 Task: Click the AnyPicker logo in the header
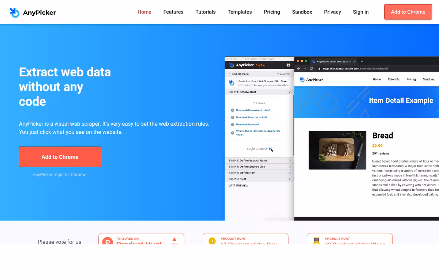[x=33, y=12]
